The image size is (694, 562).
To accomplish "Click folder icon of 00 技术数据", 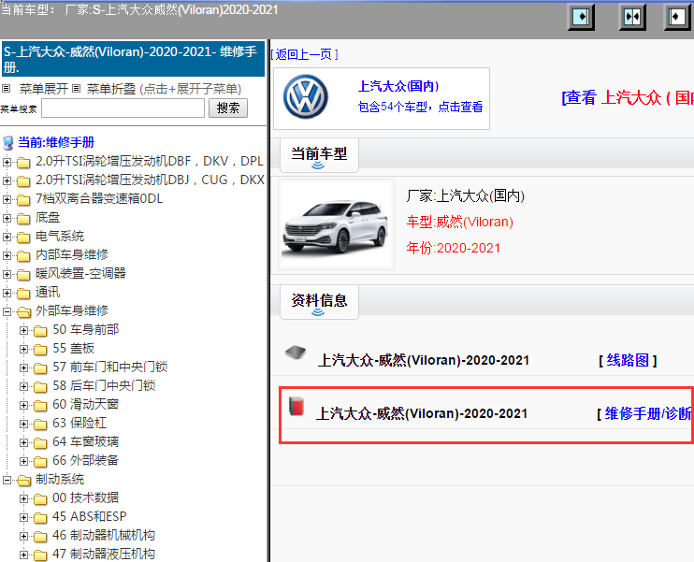I will (x=40, y=498).
